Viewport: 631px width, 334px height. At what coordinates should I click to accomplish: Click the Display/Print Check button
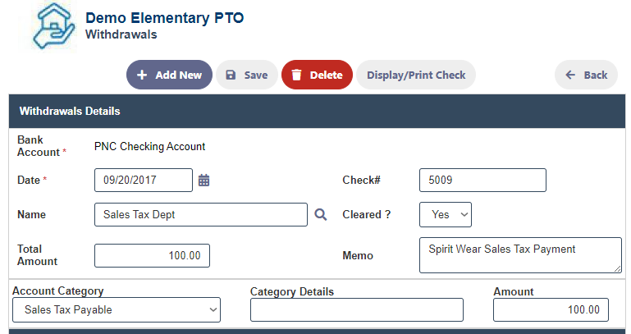pos(416,75)
